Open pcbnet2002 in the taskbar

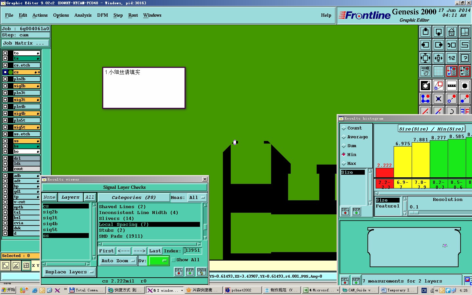[243, 290]
